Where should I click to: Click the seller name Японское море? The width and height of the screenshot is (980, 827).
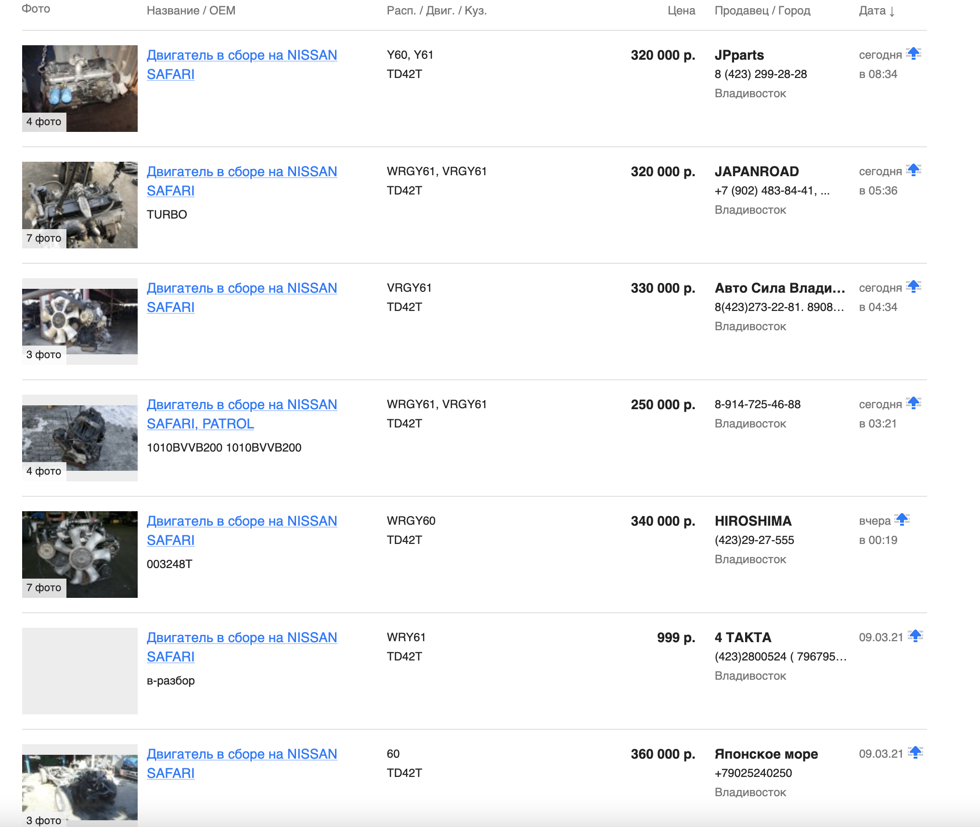766,754
